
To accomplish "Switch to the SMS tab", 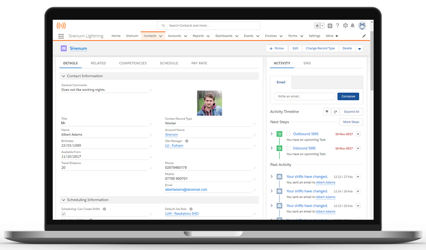I will pos(307,63).
